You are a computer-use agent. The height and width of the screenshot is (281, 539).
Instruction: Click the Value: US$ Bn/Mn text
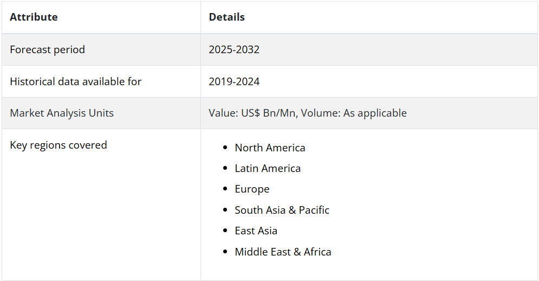(252, 113)
